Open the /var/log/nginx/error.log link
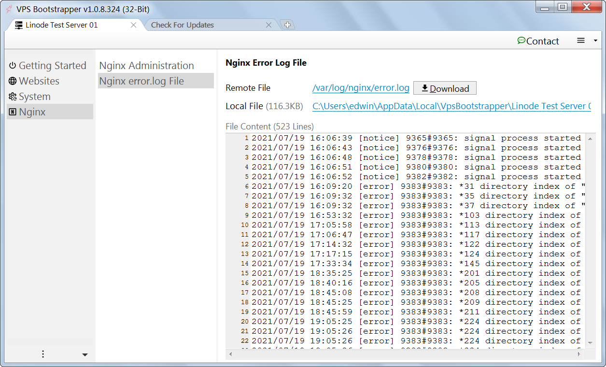 pos(360,88)
